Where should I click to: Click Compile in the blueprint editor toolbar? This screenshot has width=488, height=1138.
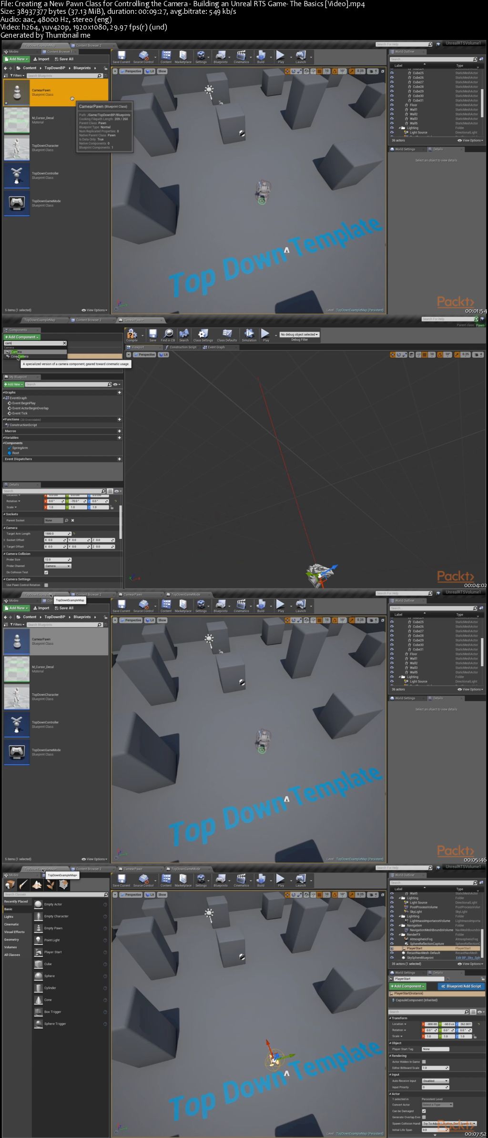pos(132,335)
